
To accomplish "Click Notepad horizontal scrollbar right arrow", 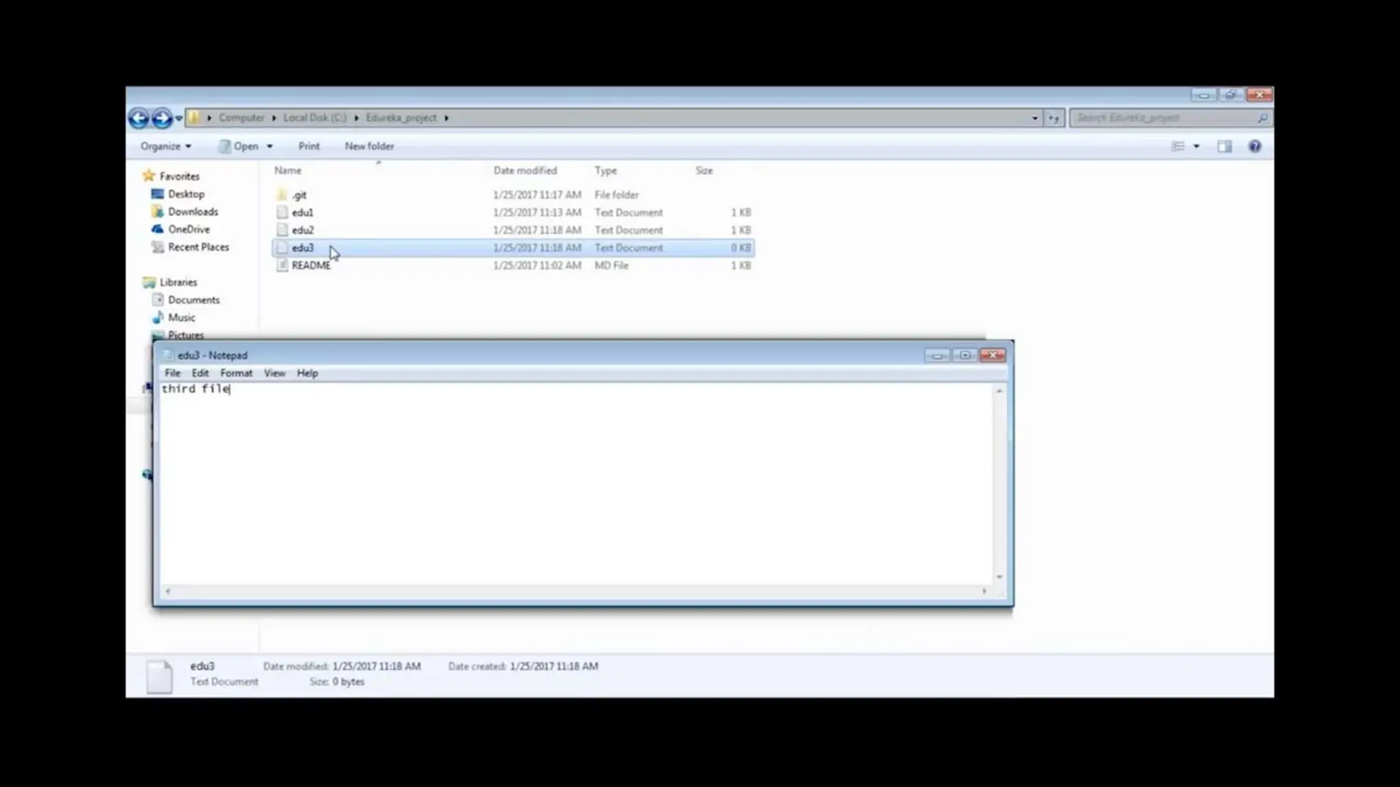I will click(984, 591).
